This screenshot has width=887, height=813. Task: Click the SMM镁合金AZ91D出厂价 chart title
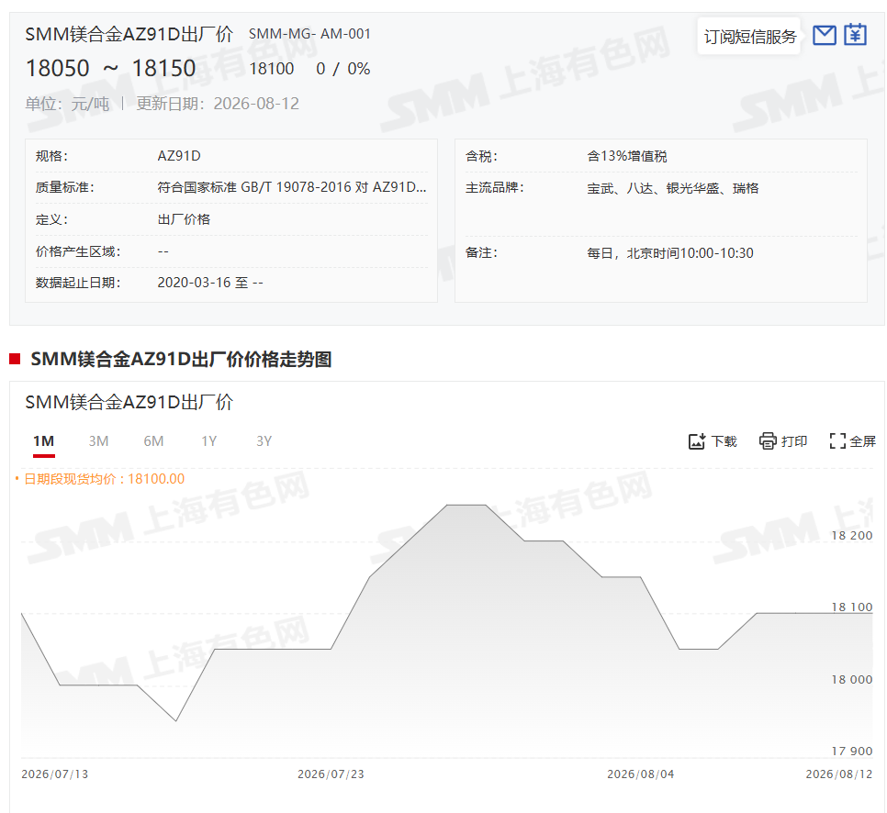point(129,402)
